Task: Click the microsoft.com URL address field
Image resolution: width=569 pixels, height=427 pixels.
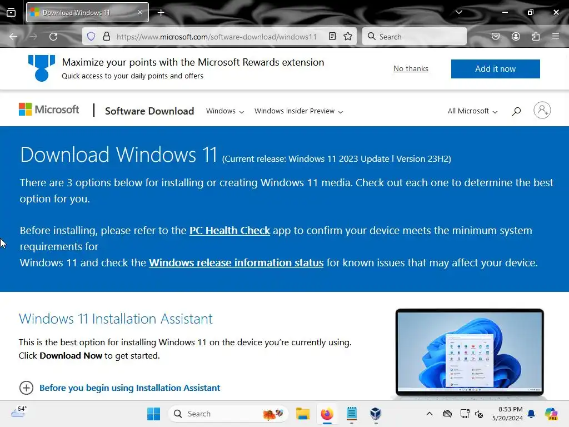Action: pos(217,37)
